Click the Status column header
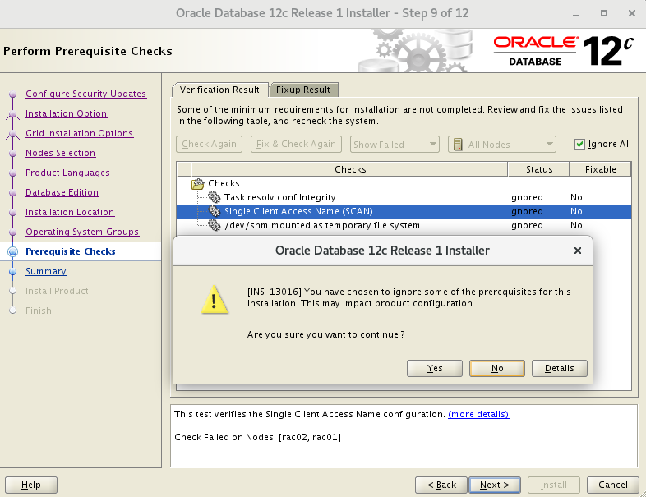The image size is (646, 497). pyautogui.click(x=539, y=169)
